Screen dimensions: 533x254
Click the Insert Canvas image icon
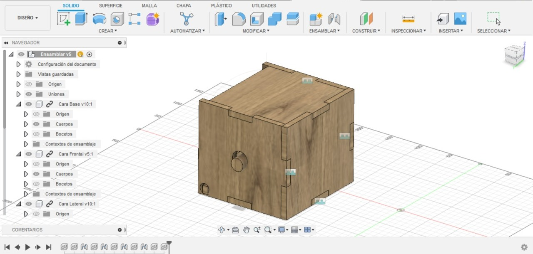(460, 19)
